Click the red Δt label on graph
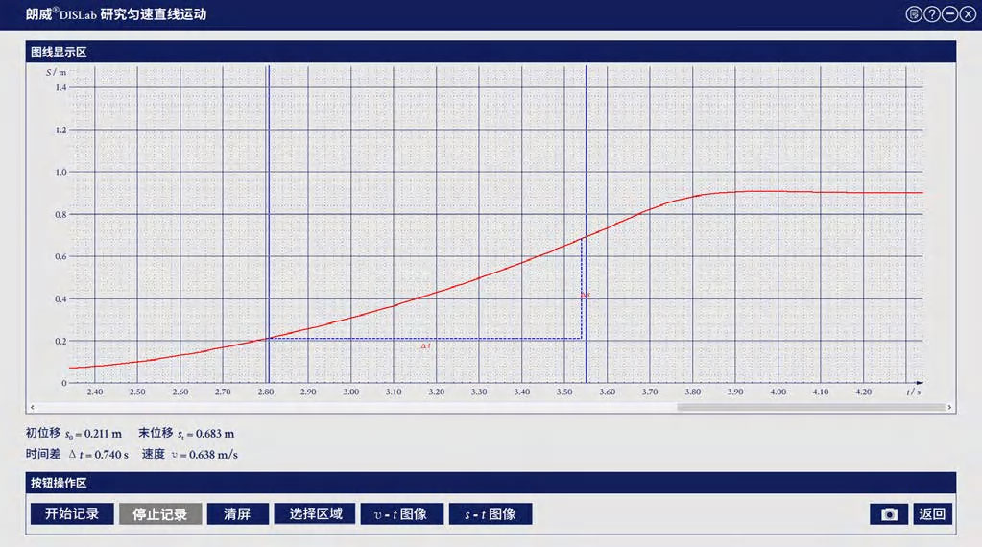The width and height of the screenshot is (982, 547). click(424, 345)
